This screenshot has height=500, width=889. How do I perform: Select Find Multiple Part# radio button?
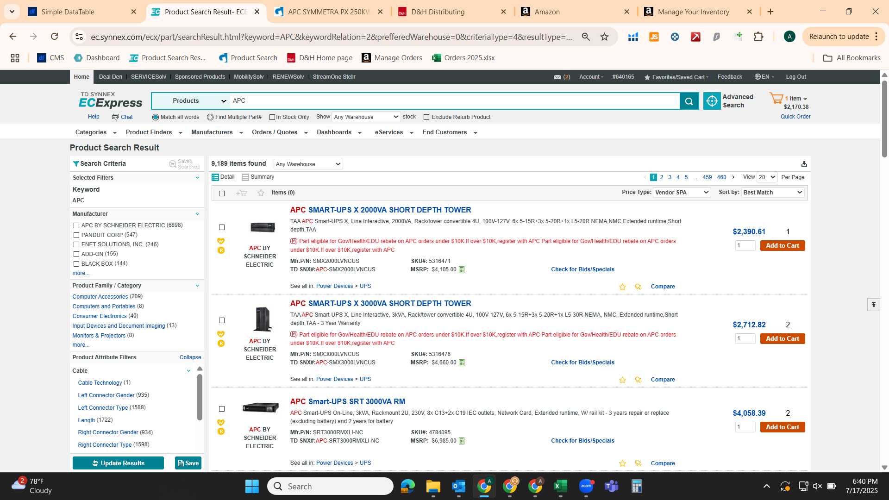[210, 118]
